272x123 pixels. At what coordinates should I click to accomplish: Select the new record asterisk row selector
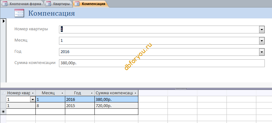[x=3, y=112]
